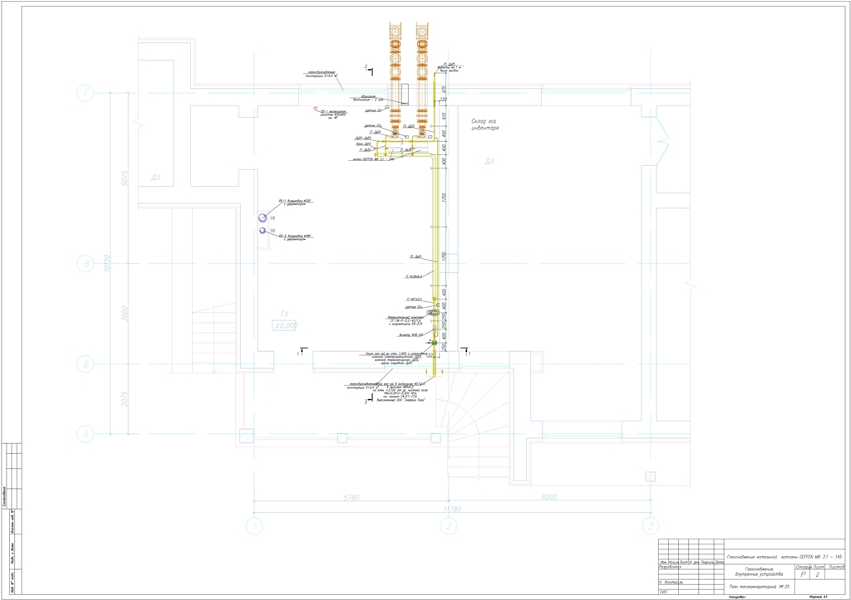Select the ДII label in left room
The width and height of the screenshot is (851, 600).
(x=155, y=178)
